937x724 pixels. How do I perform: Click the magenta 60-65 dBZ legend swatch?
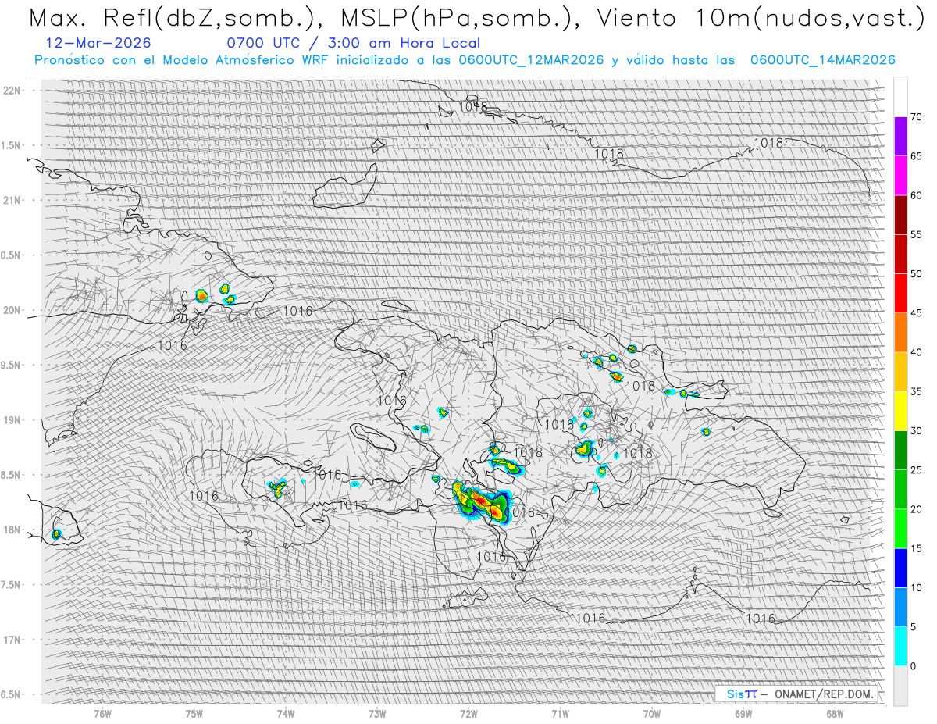coord(900,176)
